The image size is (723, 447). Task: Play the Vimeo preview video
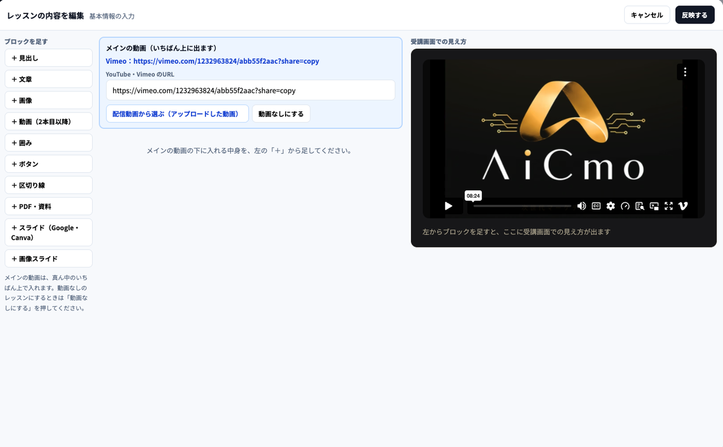[448, 206]
